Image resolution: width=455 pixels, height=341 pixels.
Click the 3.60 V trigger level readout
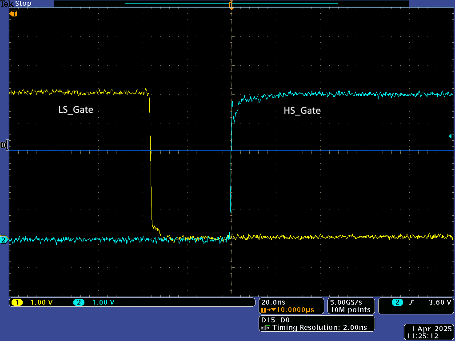[439, 302]
